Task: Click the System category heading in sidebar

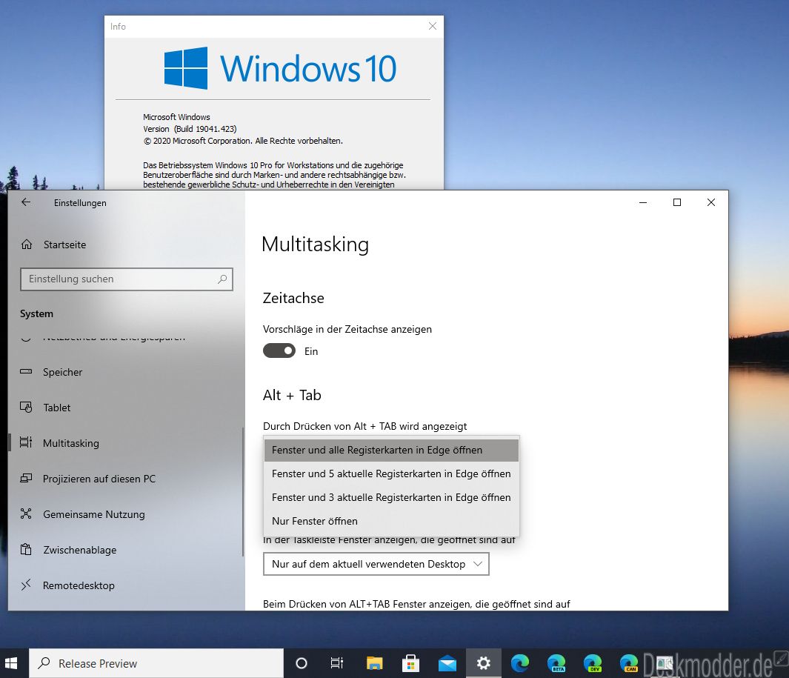Action: (x=36, y=313)
